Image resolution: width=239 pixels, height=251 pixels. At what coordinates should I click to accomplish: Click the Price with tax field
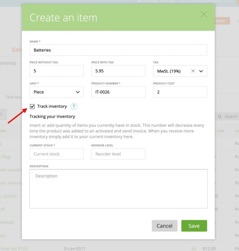pos(118,71)
